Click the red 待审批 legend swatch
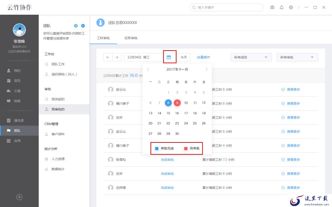This screenshot has height=207, width=332. click(186, 148)
